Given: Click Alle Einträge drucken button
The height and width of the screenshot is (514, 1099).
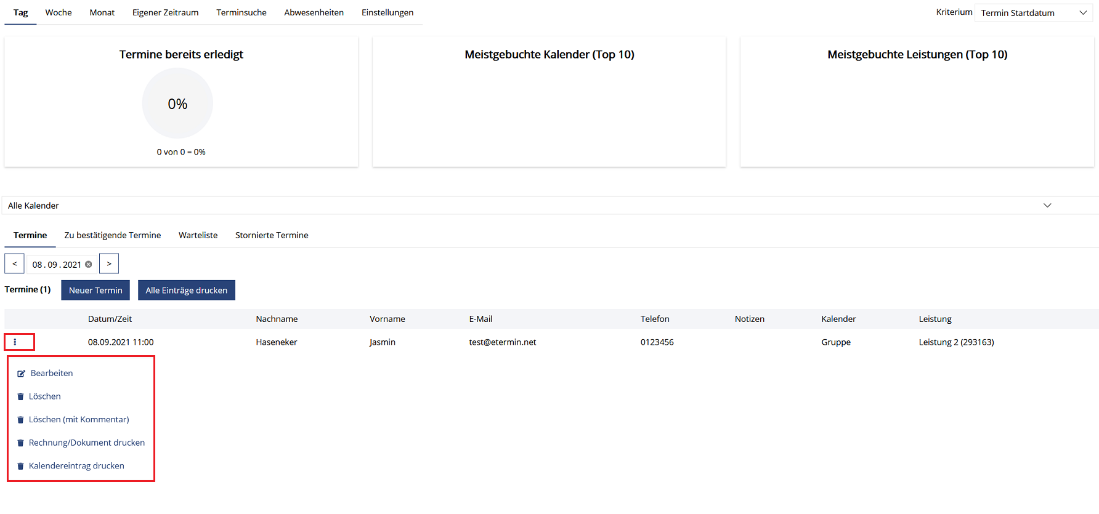Looking at the screenshot, I should (187, 291).
